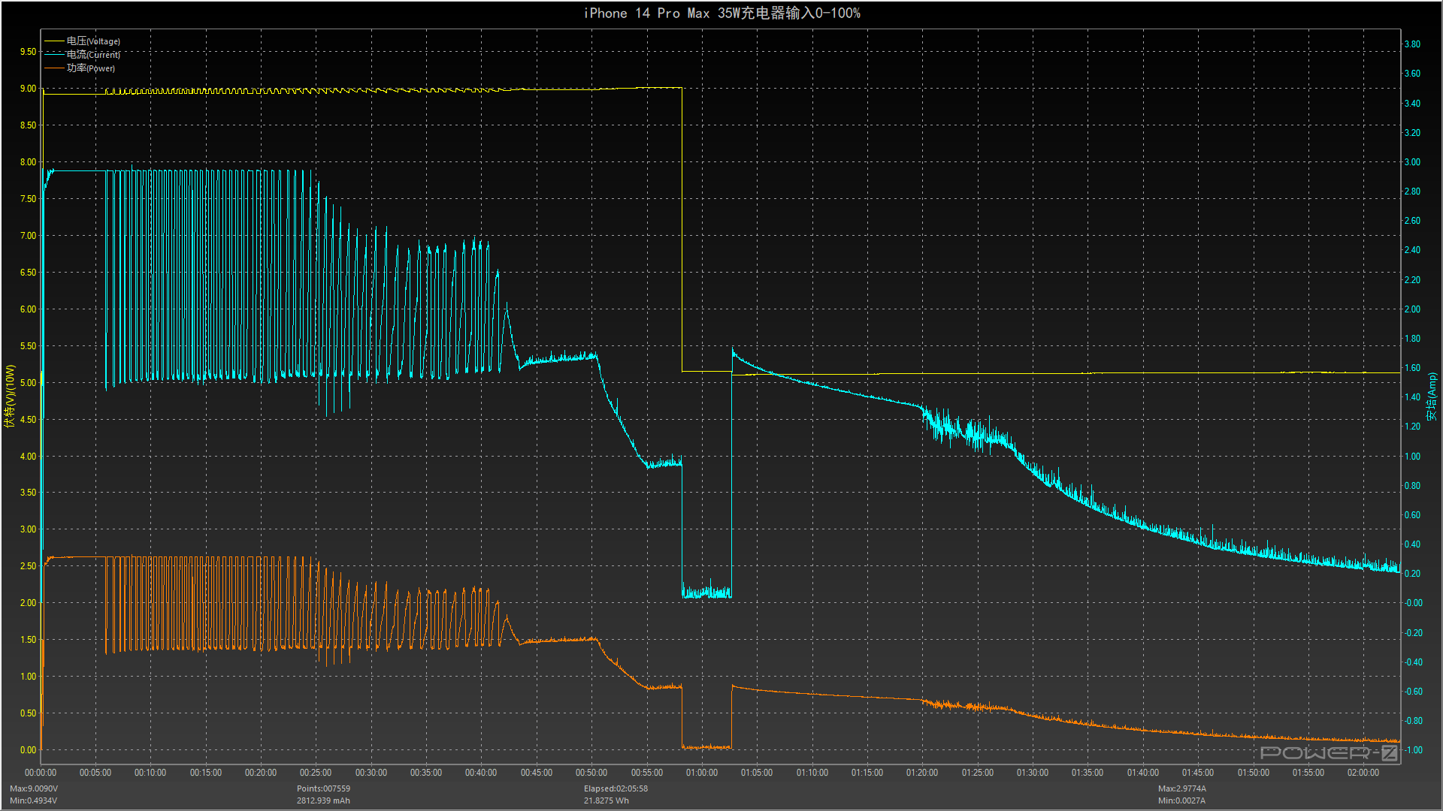Click the 3.00 right current axis label
This screenshot has height=811, width=1443.
(1412, 162)
